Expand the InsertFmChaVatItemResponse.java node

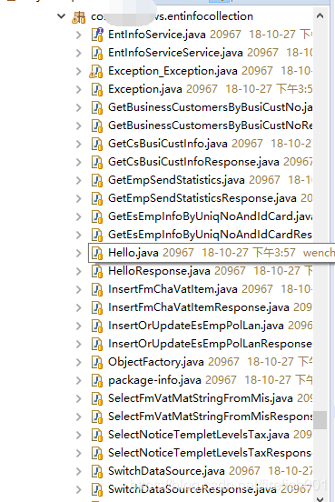point(79,308)
